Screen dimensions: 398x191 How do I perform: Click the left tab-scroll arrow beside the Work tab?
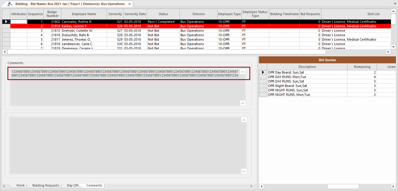4,185
